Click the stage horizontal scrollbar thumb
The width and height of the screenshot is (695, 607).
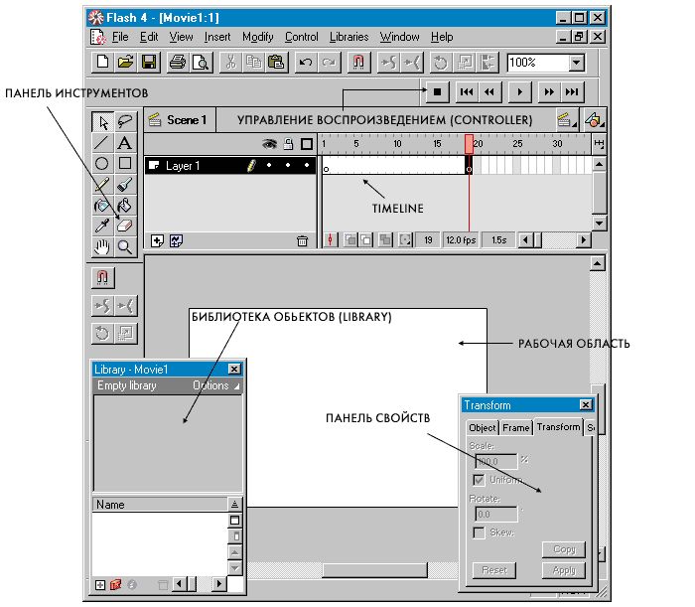(x=374, y=570)
